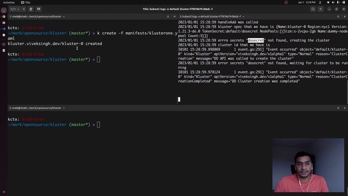The height and width of the screenshot is (196, 348).
Task: Click the prompt in terminal 1
Action: 98,59
